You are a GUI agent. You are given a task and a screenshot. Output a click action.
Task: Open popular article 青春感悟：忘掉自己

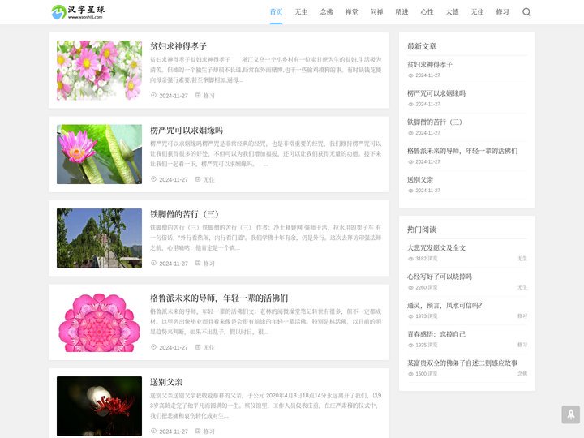click(x=436, y=334)
